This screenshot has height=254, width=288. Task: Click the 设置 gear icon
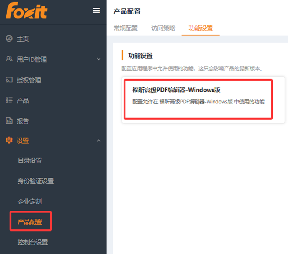coord(9,140)
